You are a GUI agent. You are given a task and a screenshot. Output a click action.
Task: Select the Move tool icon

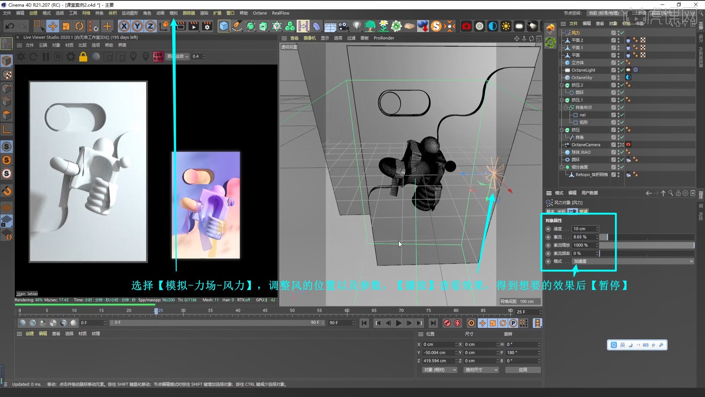pyautogui.click(x=53, y=26)
